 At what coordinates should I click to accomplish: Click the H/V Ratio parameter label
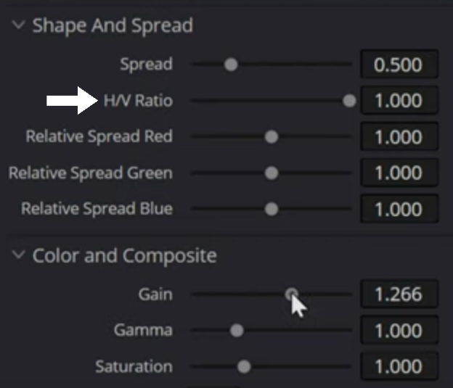tap(138, 101)
